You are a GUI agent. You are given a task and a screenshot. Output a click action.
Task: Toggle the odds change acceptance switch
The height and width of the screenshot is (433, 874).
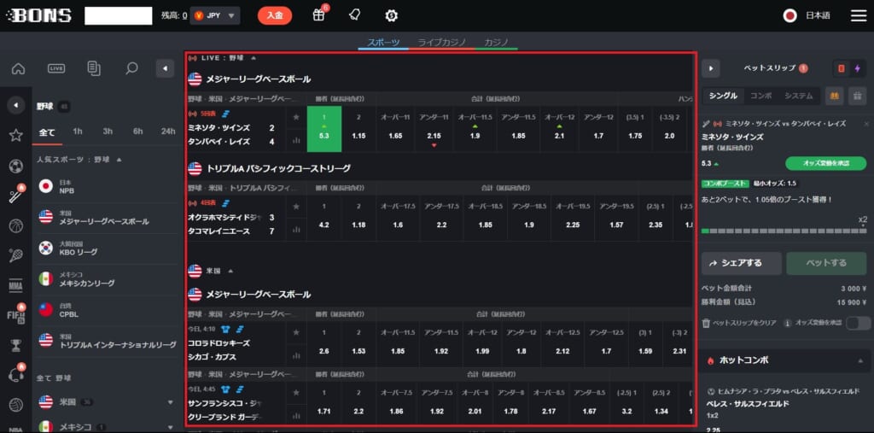coord(857,323)
